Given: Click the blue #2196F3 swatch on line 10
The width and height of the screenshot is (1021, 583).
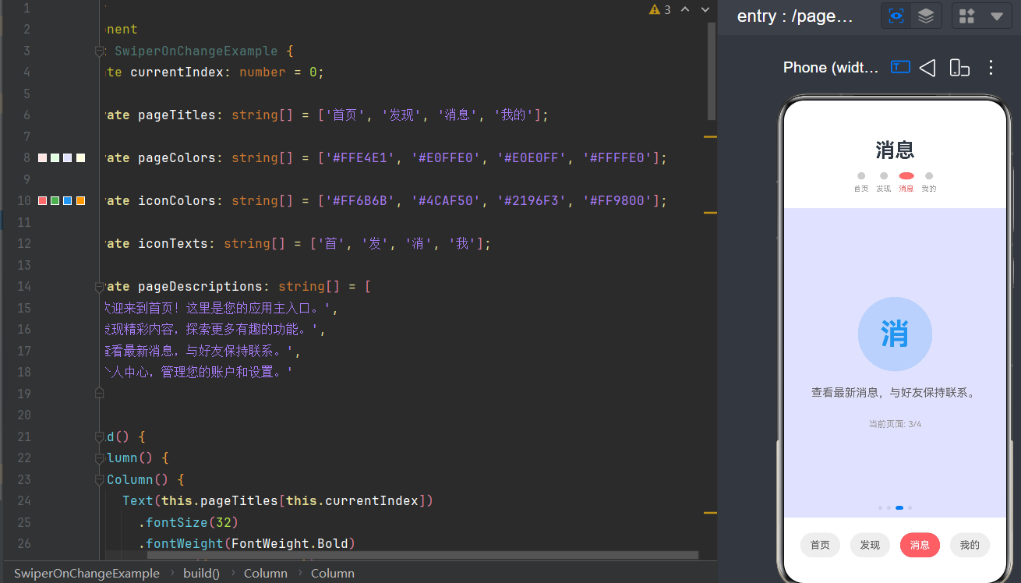Looking at the screenshot, I should coord(68,201).
